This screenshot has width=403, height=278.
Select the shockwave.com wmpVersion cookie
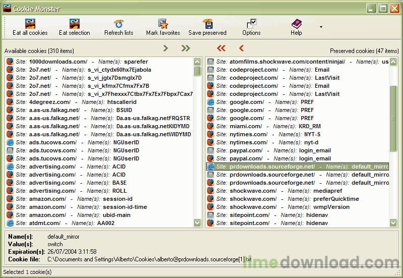pos(282,207)
